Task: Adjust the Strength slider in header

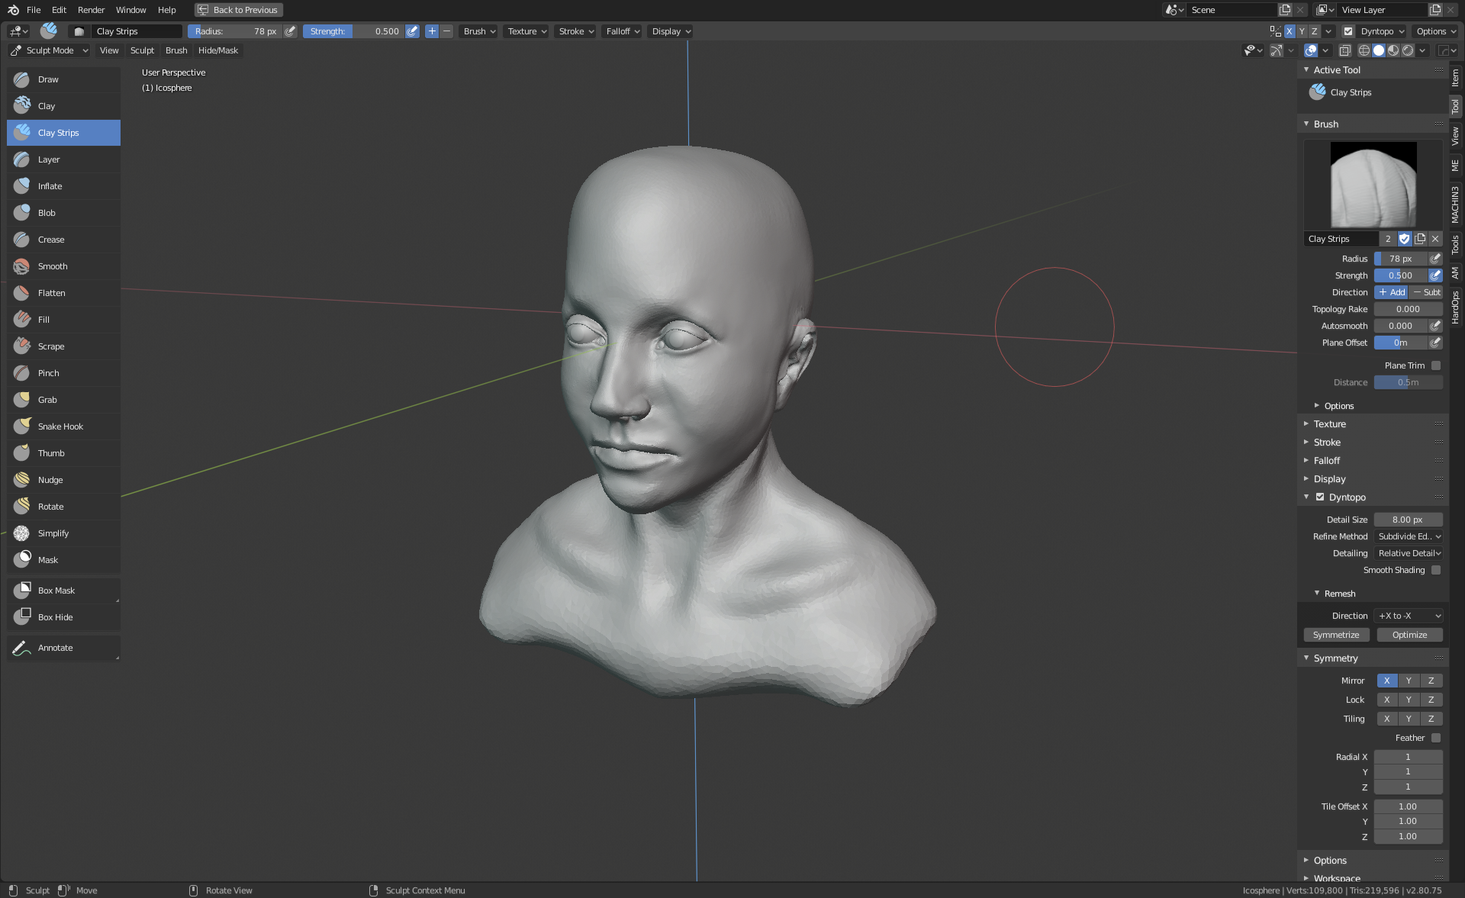Action: (x=353, y=31)
